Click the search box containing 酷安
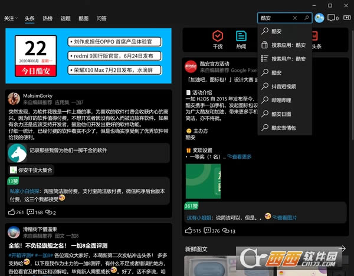354x276 pixels. [x=285, y=18]
